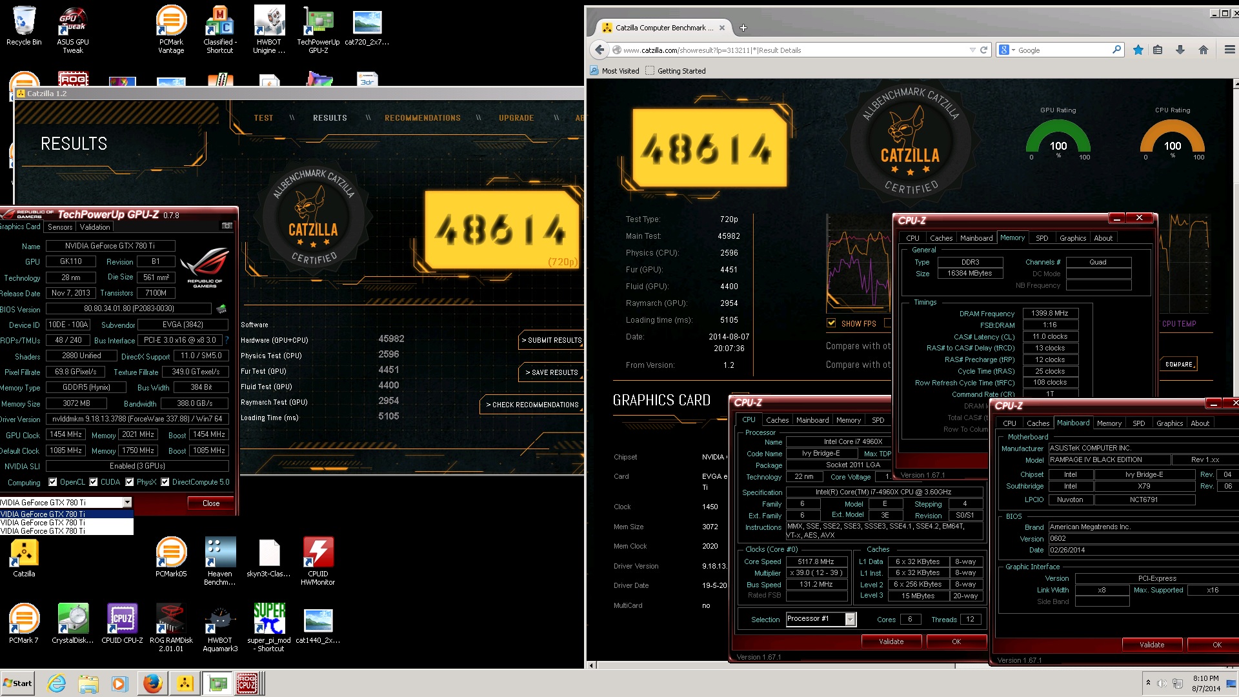Open Windows Start button
The image size is (1239, 697).
point(18,683)
